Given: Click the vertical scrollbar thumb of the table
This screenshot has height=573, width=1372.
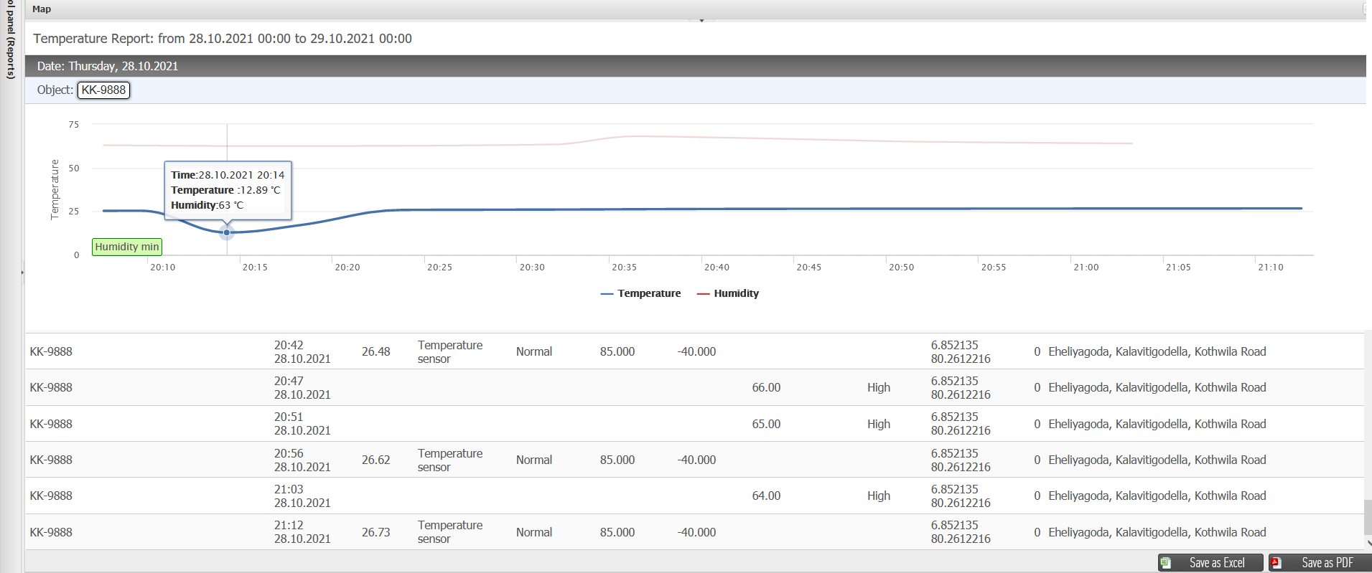Looking at the screenshot, I should click(1368, 516).
